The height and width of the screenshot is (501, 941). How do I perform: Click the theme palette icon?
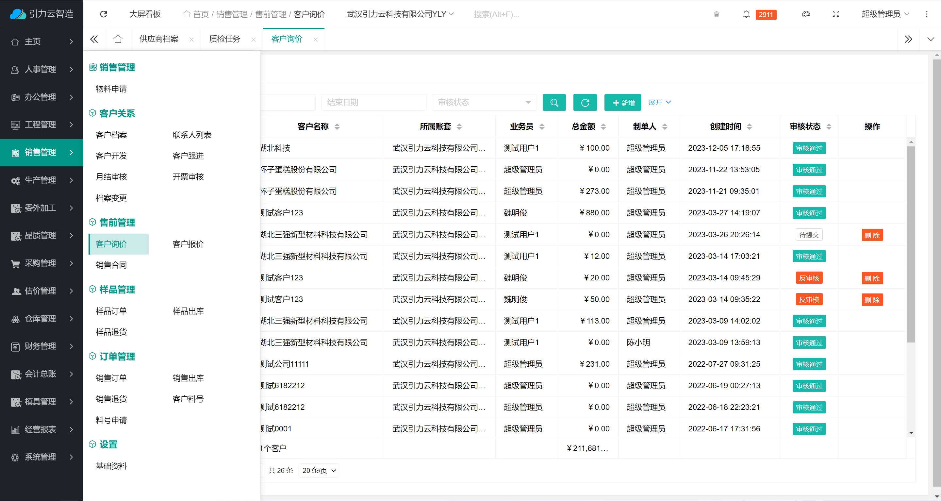tap(806, 14)
